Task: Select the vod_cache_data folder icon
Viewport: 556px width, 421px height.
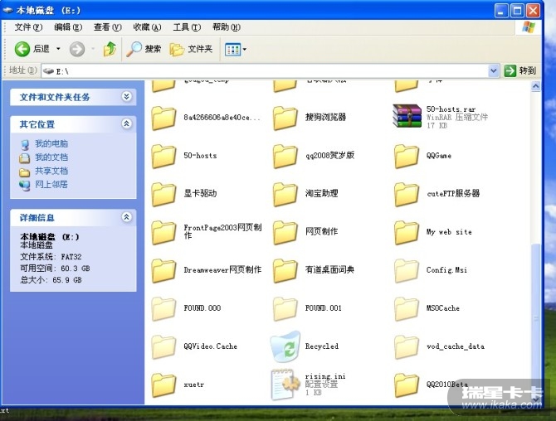Action: (x=407, y=347)
